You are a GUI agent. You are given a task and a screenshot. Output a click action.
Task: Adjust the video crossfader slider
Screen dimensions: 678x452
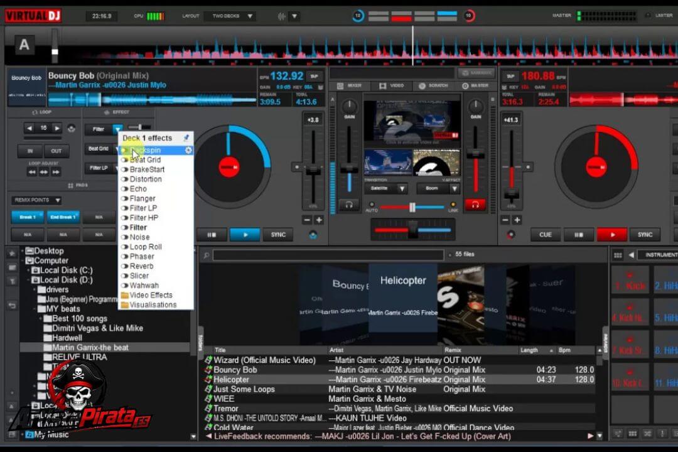[412, 208]
